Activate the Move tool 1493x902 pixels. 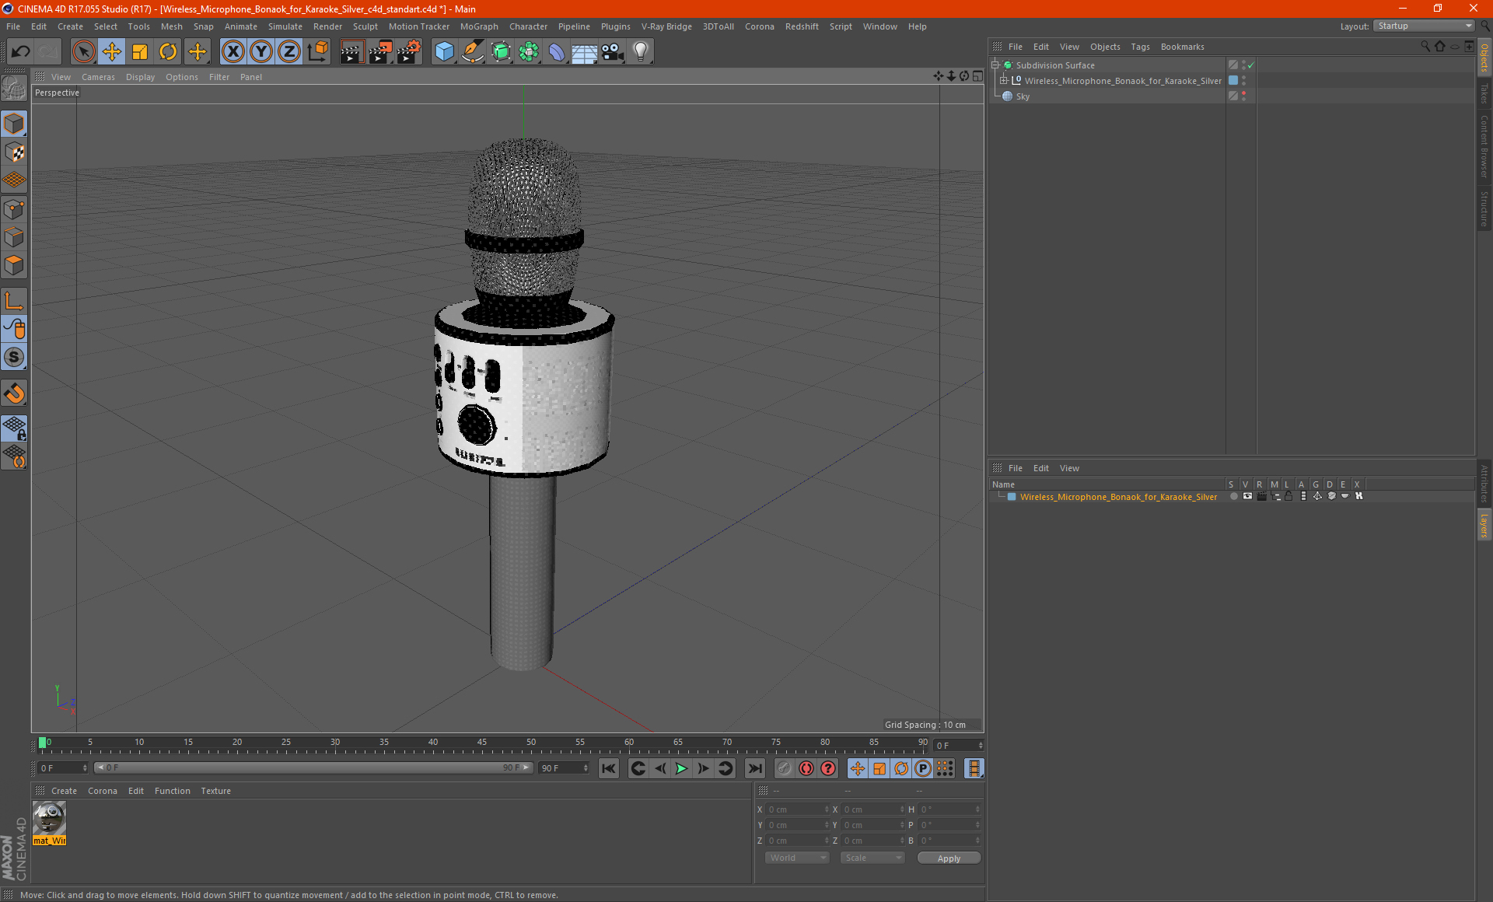(112, 51)
